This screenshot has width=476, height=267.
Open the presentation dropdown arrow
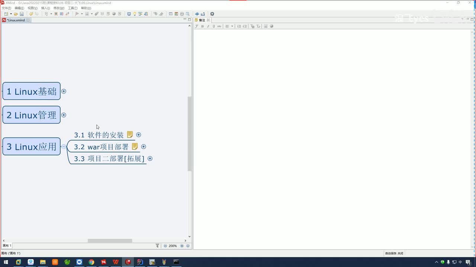pyautogui.click(x=82, y=14)
